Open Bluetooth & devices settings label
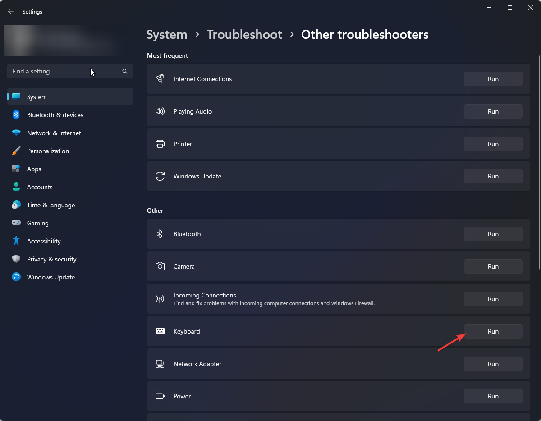The image size is (541, 421). pyautogui.click(x=55, y=115)
